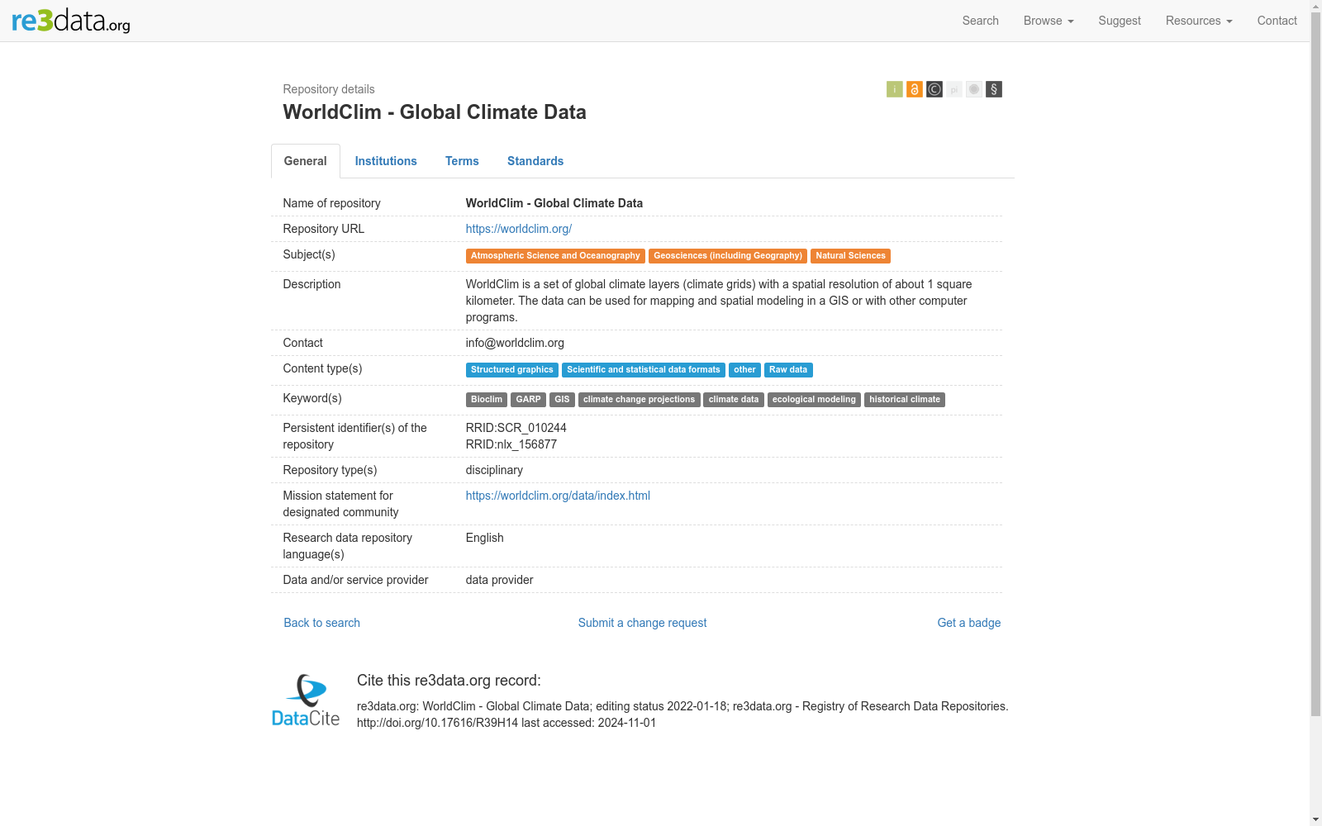Click the 'WorldClim - Global Climate Data' page heading
Image resolution: width=1322 pixels, height=826 pixels.
[x=435, y=112]
